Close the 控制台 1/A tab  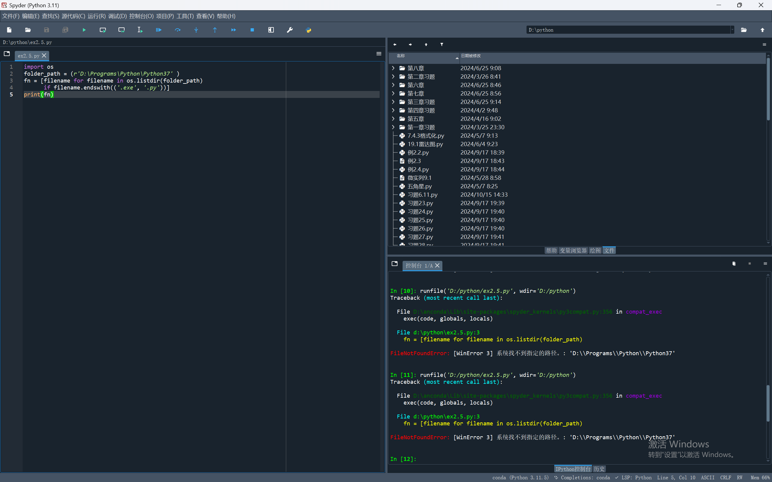pos(437,265)
